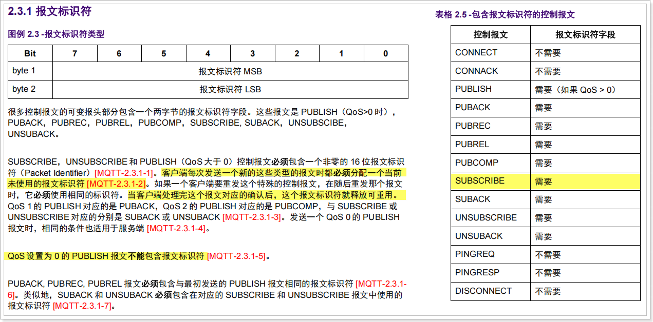Click the PUBCOMP table row cell
653x322 pixels.
pos(491,163)
